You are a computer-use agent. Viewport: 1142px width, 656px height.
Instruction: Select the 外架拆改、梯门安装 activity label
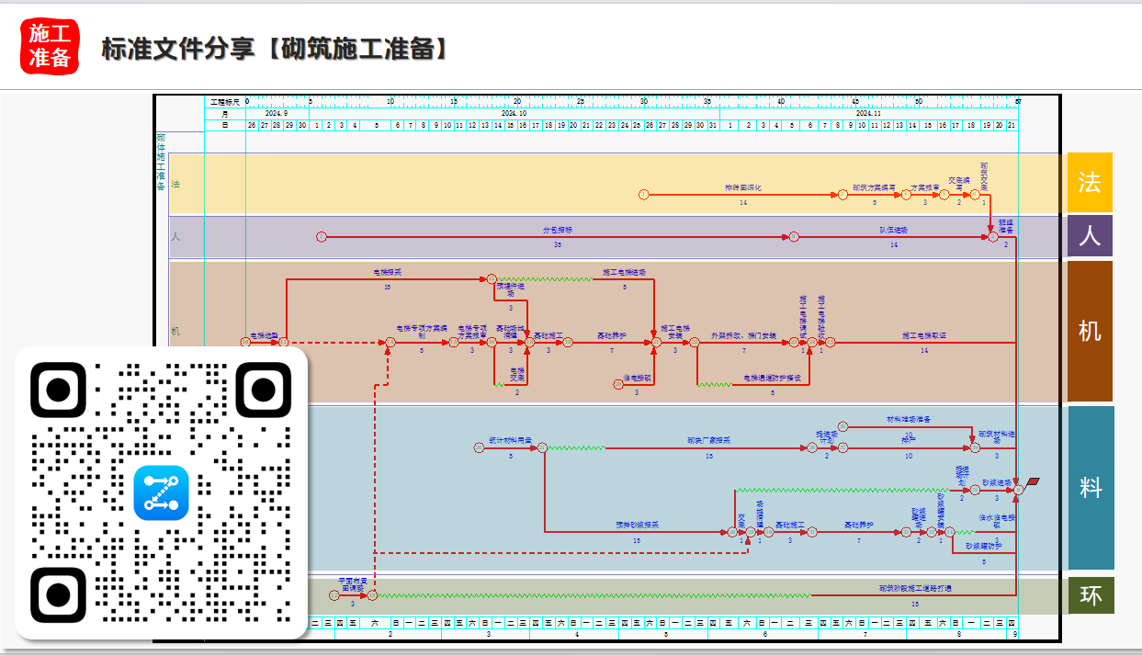743,335
